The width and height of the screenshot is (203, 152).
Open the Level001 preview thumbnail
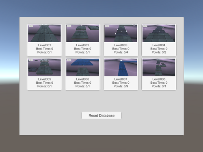pyautogui.click(x=44, y=33)
